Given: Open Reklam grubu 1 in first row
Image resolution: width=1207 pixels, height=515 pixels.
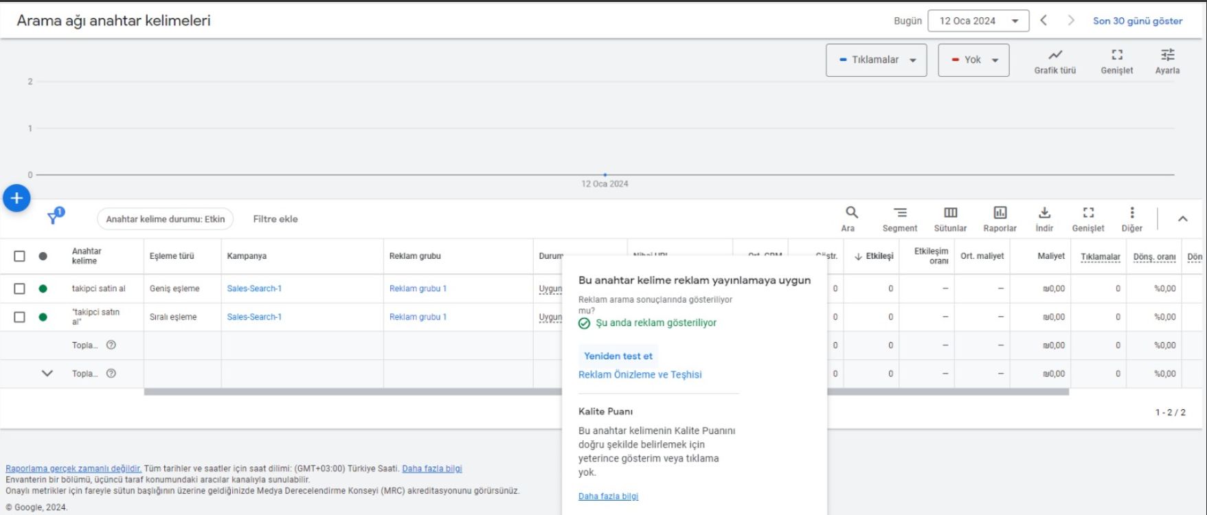Looking at the screenshot, I should (x=418, y=288).
